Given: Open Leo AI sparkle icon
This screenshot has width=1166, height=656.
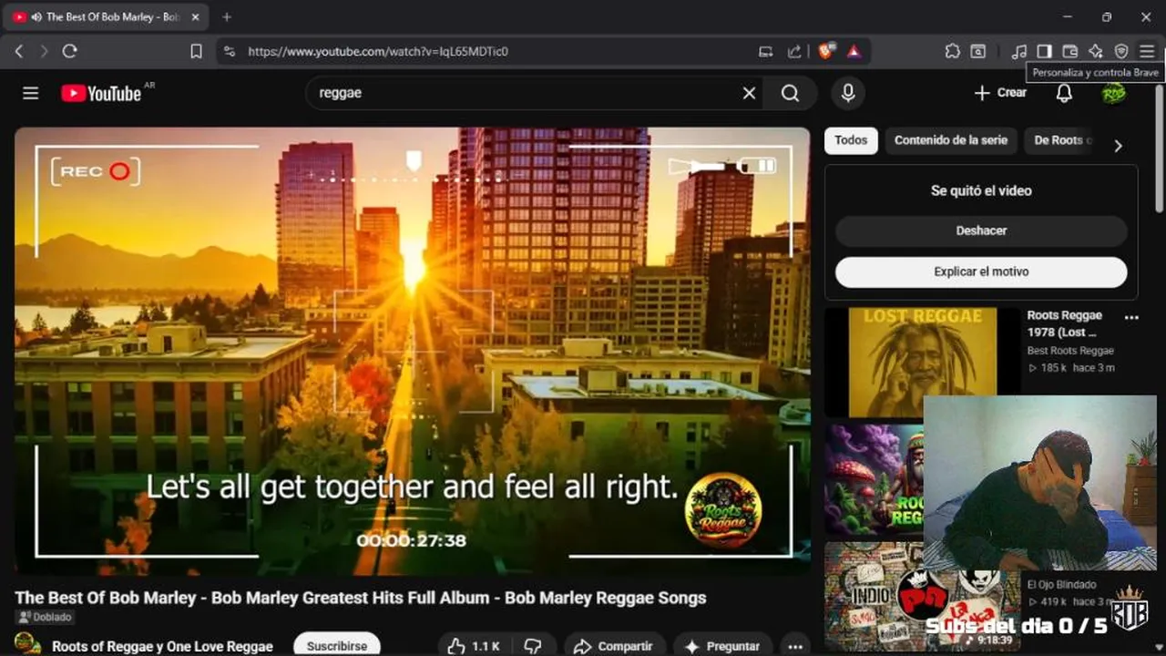Looking at the screenshot, I should (1096, 52).
